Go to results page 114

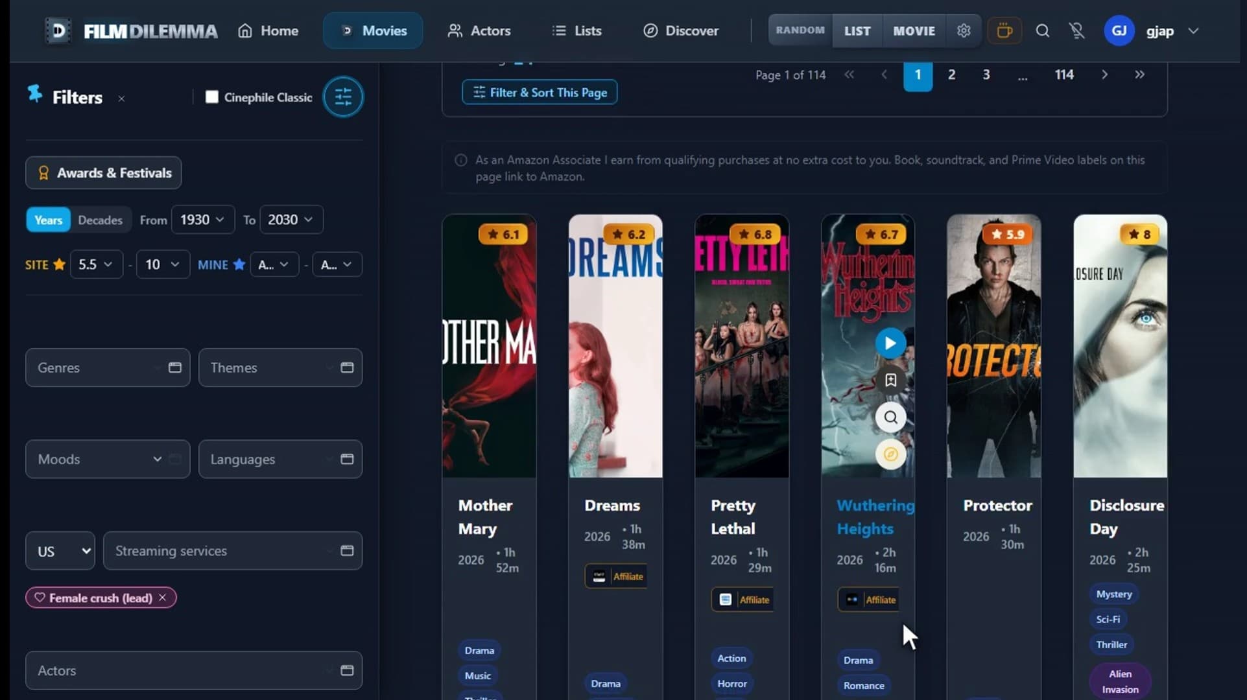[1064, 75]
